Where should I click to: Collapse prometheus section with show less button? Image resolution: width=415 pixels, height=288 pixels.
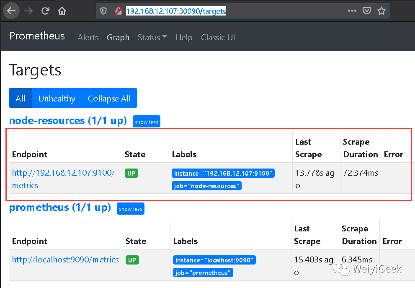(131, 209)
